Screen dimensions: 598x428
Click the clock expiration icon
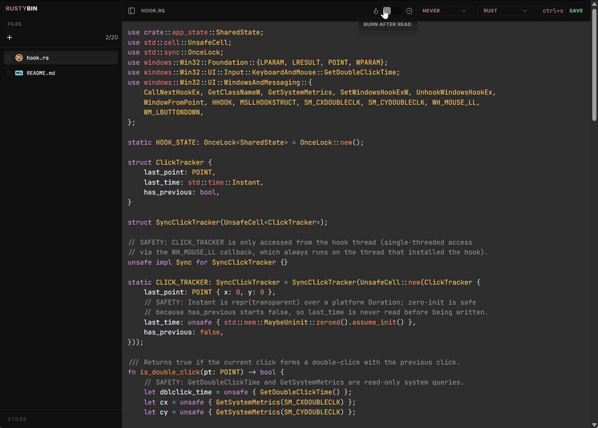[409, 11]
